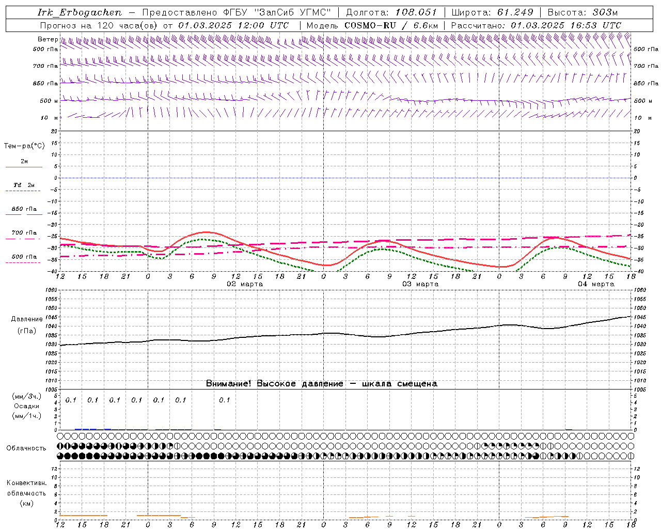This screenshot has height=529, width=661.
Task: Click the "Ветер" wind panel label
Action: (x=48, y=39)
